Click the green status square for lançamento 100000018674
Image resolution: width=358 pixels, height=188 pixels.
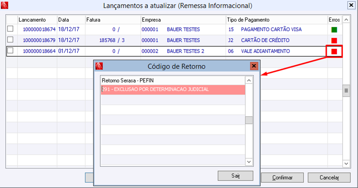[x=334, y=30]
